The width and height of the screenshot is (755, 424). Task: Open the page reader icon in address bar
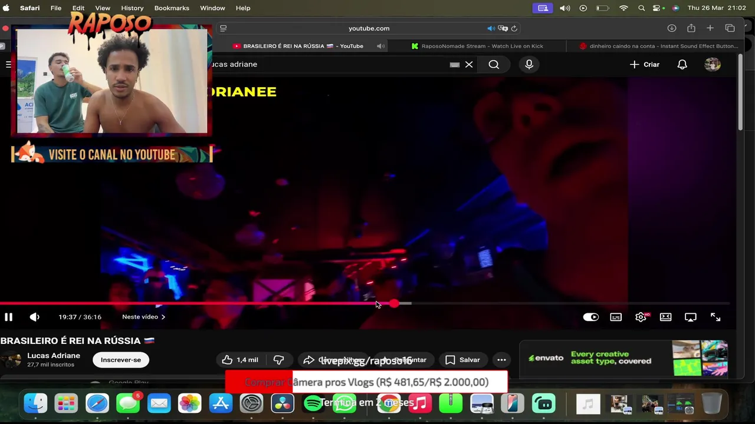tap(223, 28)
